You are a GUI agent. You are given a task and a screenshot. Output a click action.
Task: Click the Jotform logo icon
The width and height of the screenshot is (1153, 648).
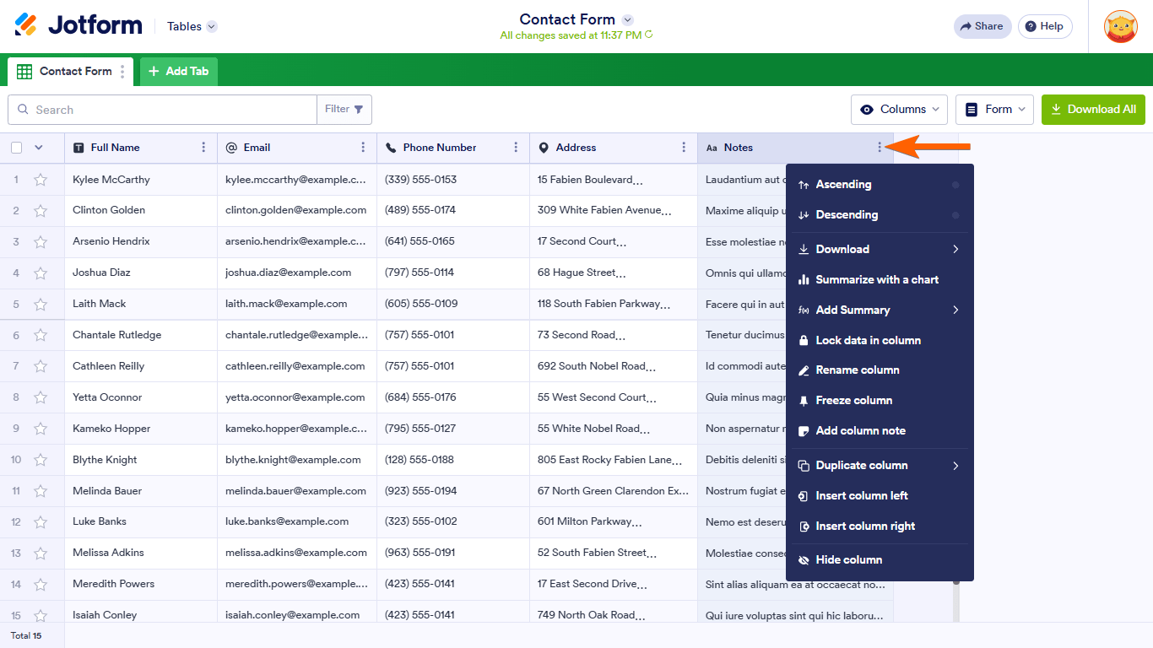(x=26, y=25)
